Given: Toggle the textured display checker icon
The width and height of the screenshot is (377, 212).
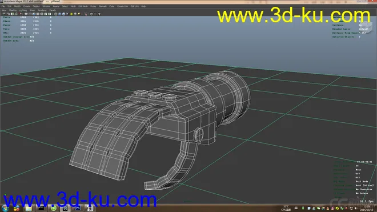Looking at the screenshot, I should click(x=67, y=14).
